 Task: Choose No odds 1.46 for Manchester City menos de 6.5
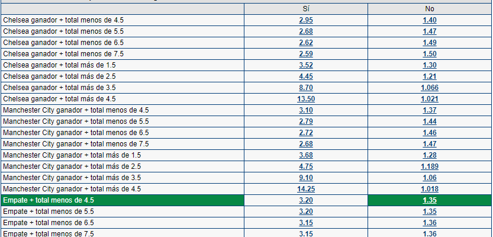(430, 133)
